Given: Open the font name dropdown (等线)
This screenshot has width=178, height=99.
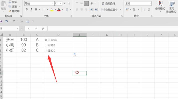Looking at the screenshot, I should (x=53, y=3).
